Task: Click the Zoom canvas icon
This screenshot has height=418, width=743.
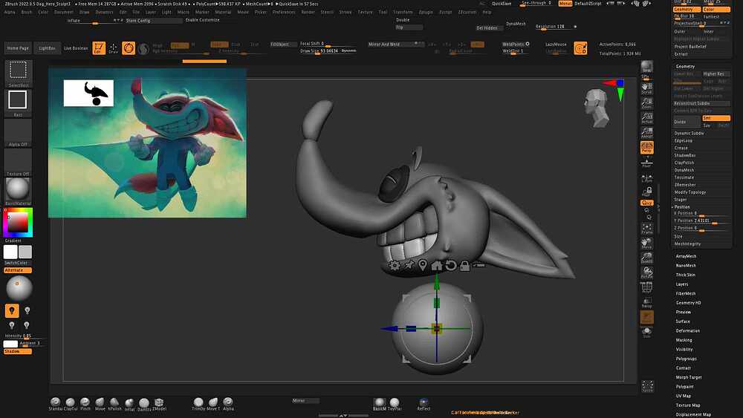Action: click(647, 102)
